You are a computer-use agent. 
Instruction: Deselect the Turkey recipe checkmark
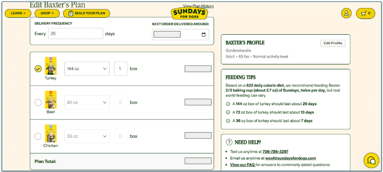tap(38, 69)
